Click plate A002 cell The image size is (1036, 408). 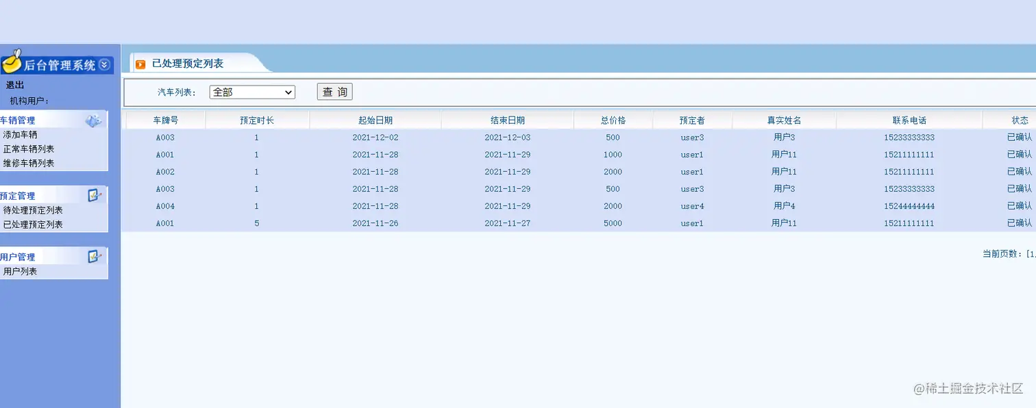pos(165,172)
